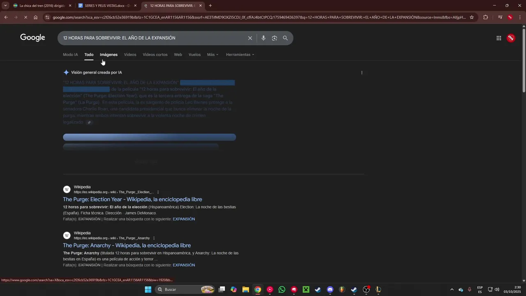Click the AI overview source link chip
The width and height of the screenshot is (526, 296).
click(x=89, y=123)
